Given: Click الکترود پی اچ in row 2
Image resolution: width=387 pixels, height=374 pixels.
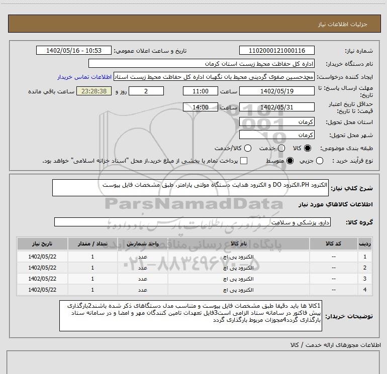Looking at the screenshot, I should click(x=238, y=268).
